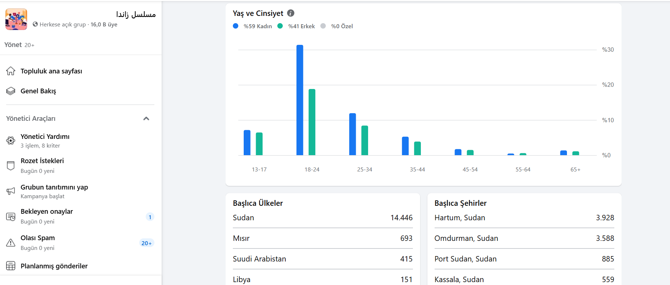Click the 20+ badge on Olası Spam

(146, 243)
